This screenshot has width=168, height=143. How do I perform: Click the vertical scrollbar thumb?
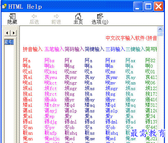click(x=160, y=34)
